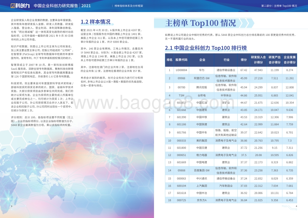Click company cell 美的集团
Screen dimensions: 308x218
tap(202, 141)
